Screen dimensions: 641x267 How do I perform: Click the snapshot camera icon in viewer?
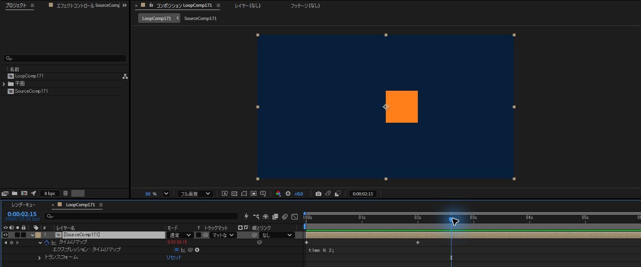(x=318, y=194)
